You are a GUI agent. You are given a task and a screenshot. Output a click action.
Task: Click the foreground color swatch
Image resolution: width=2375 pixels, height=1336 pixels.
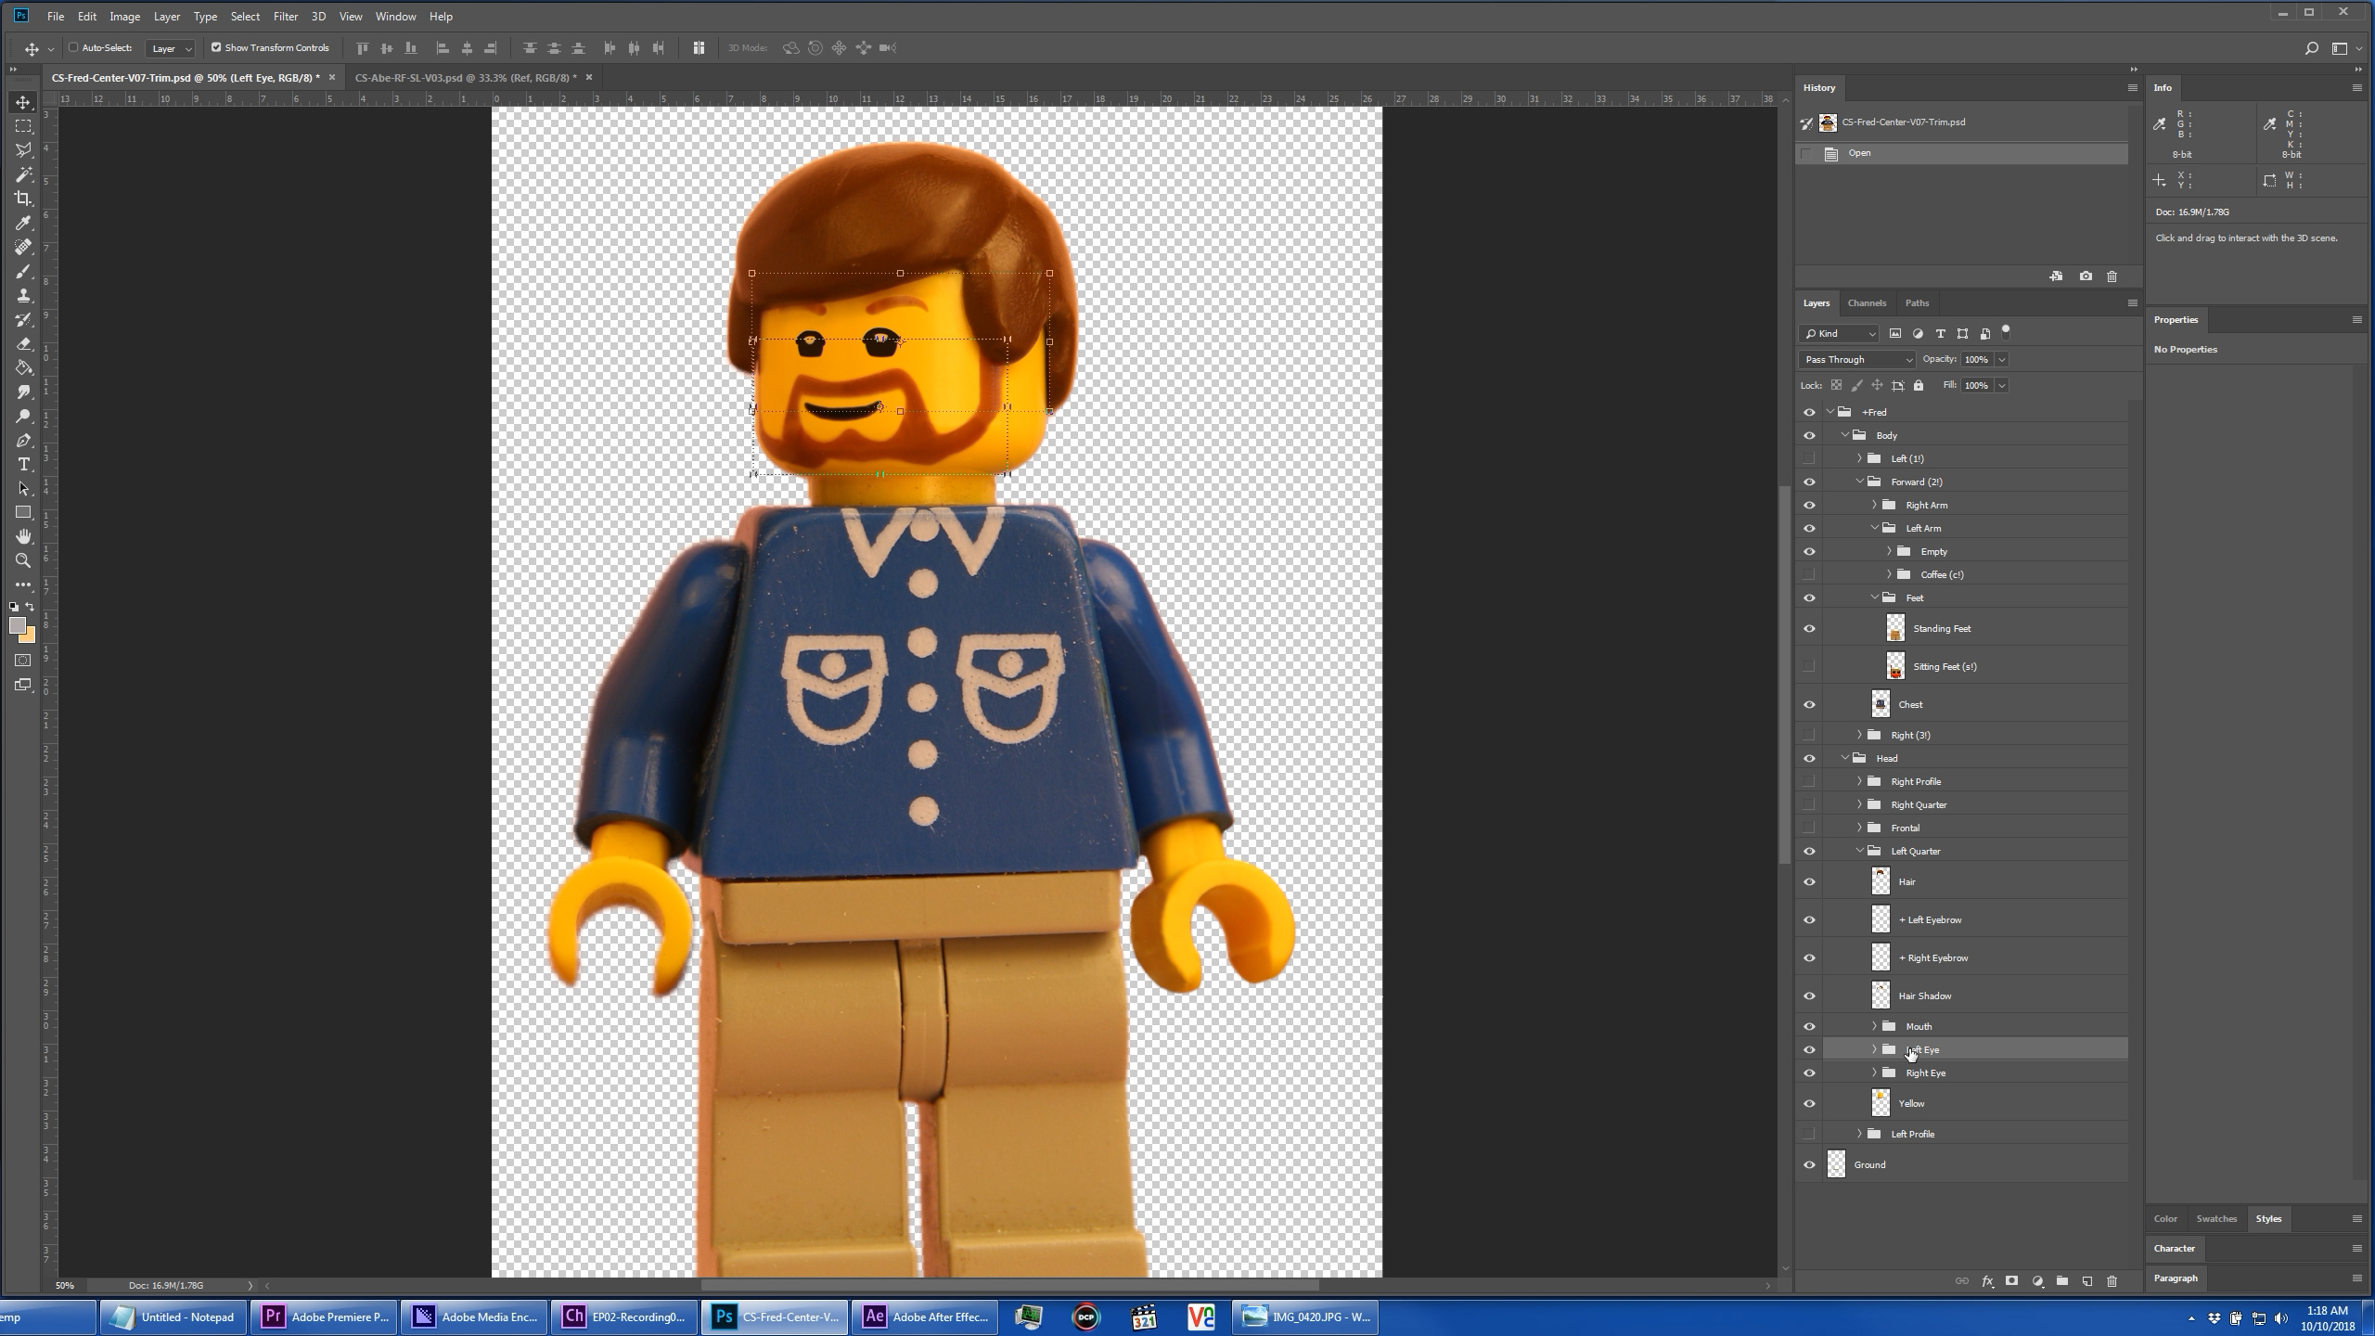pos(17,625)
